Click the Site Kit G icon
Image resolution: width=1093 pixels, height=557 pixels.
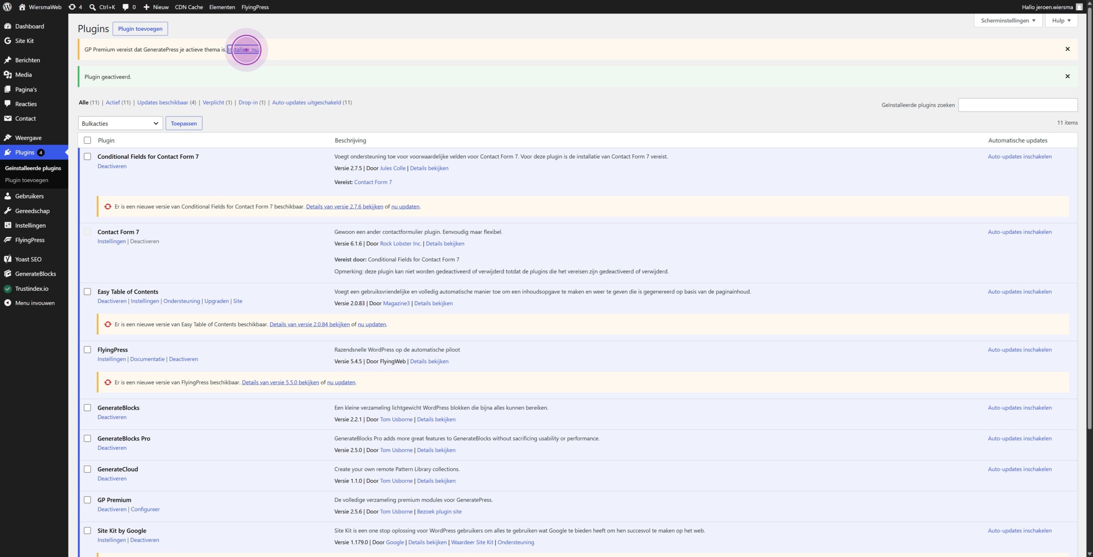8,41
